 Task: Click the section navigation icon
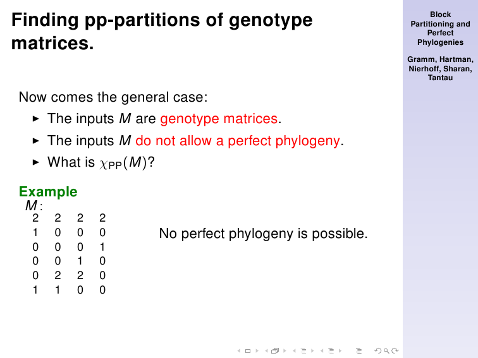tap(331, 350)
